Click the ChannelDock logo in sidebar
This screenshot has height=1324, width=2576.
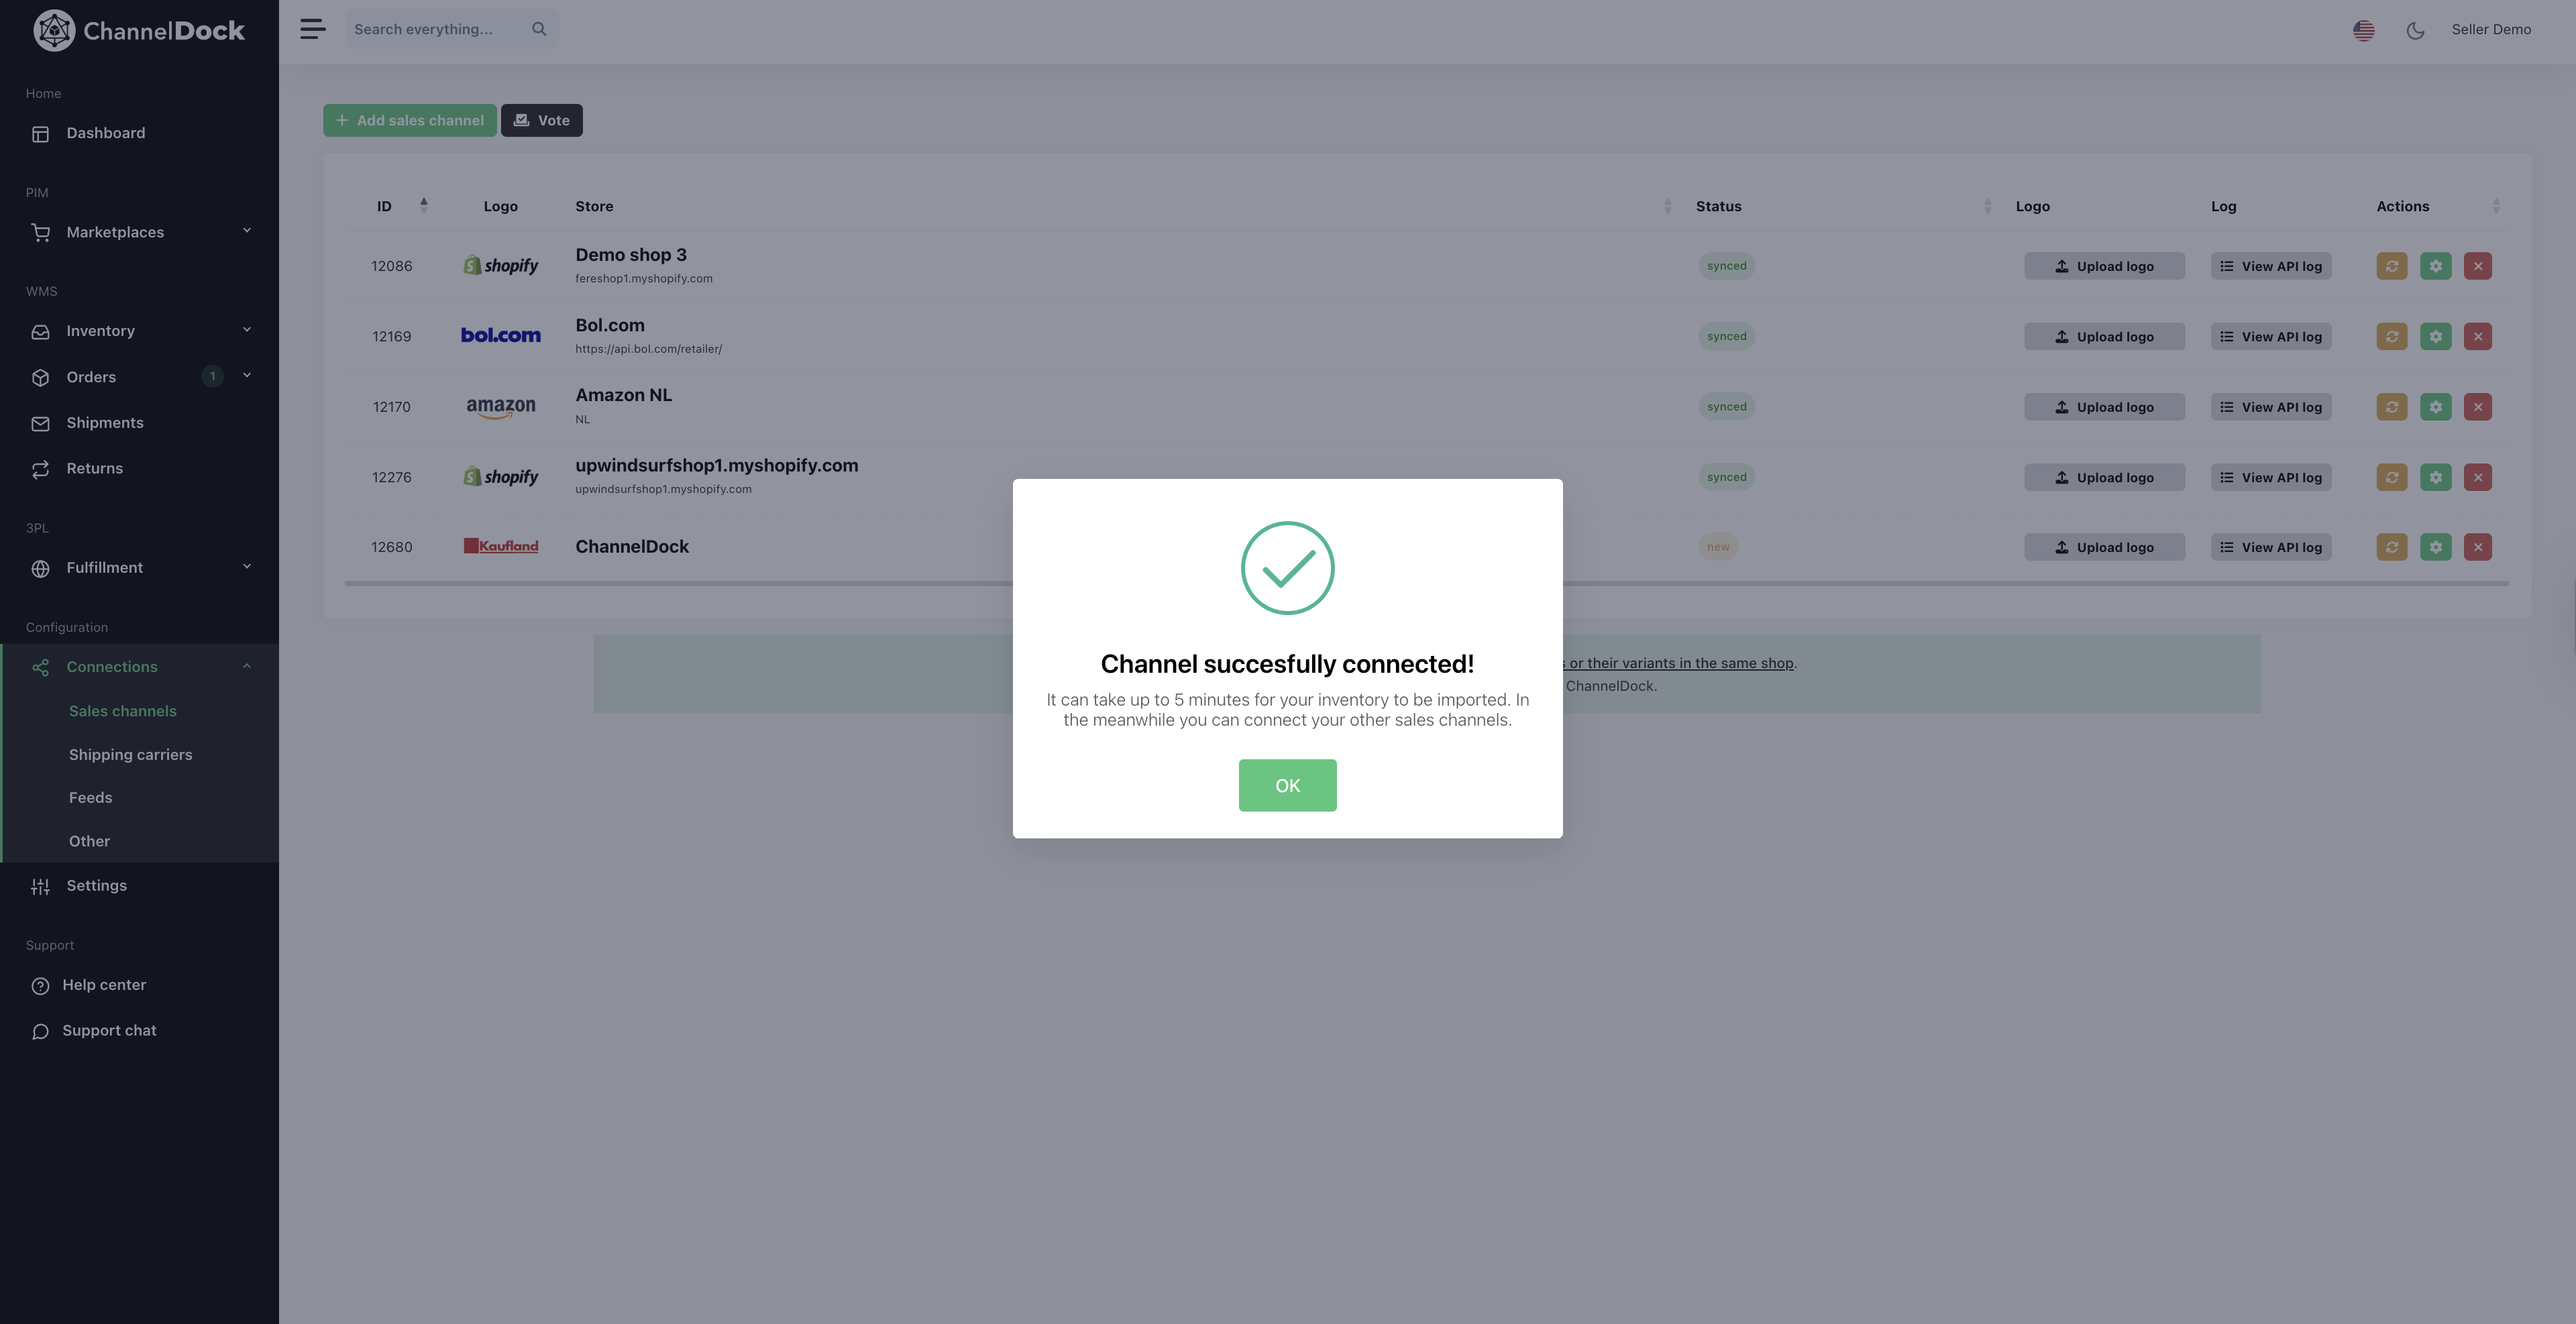pos(139,30)
